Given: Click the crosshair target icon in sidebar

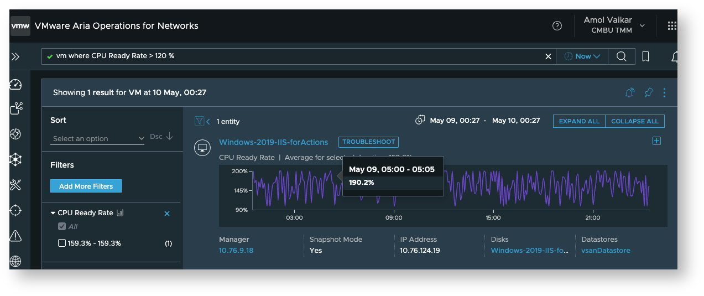Looking at the screenshot, I should tap(15, 210).
